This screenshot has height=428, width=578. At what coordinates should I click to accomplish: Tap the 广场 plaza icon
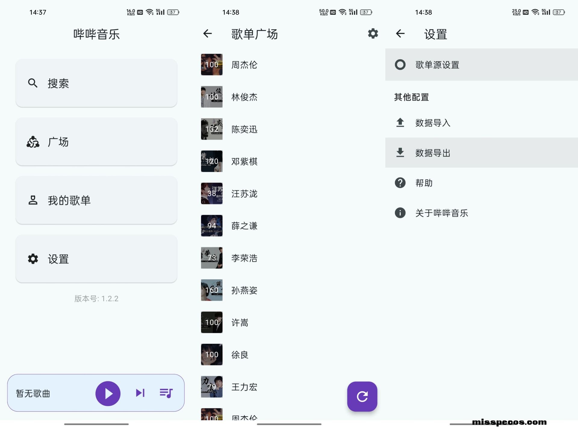coord(33,142)
